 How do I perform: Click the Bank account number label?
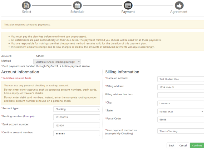(x=15, y=124)
